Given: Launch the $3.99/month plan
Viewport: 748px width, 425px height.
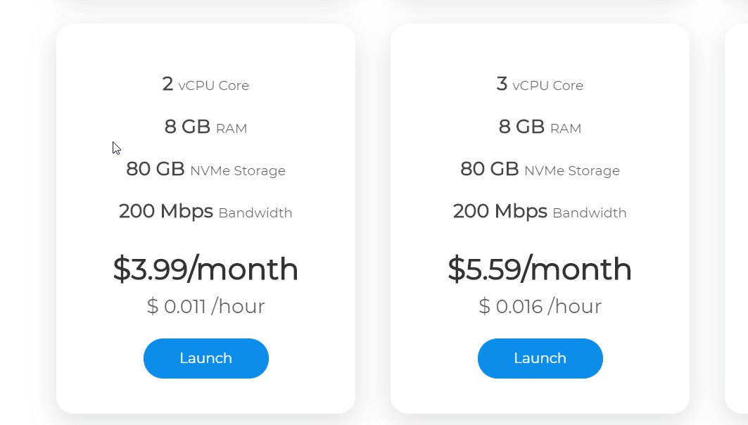Looking at the screenshot, I should click(206, 358).
